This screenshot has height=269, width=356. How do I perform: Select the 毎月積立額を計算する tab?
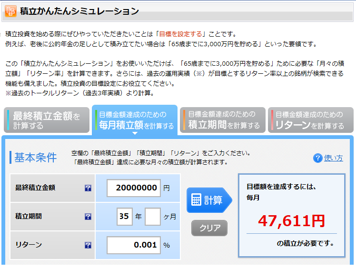135,120
